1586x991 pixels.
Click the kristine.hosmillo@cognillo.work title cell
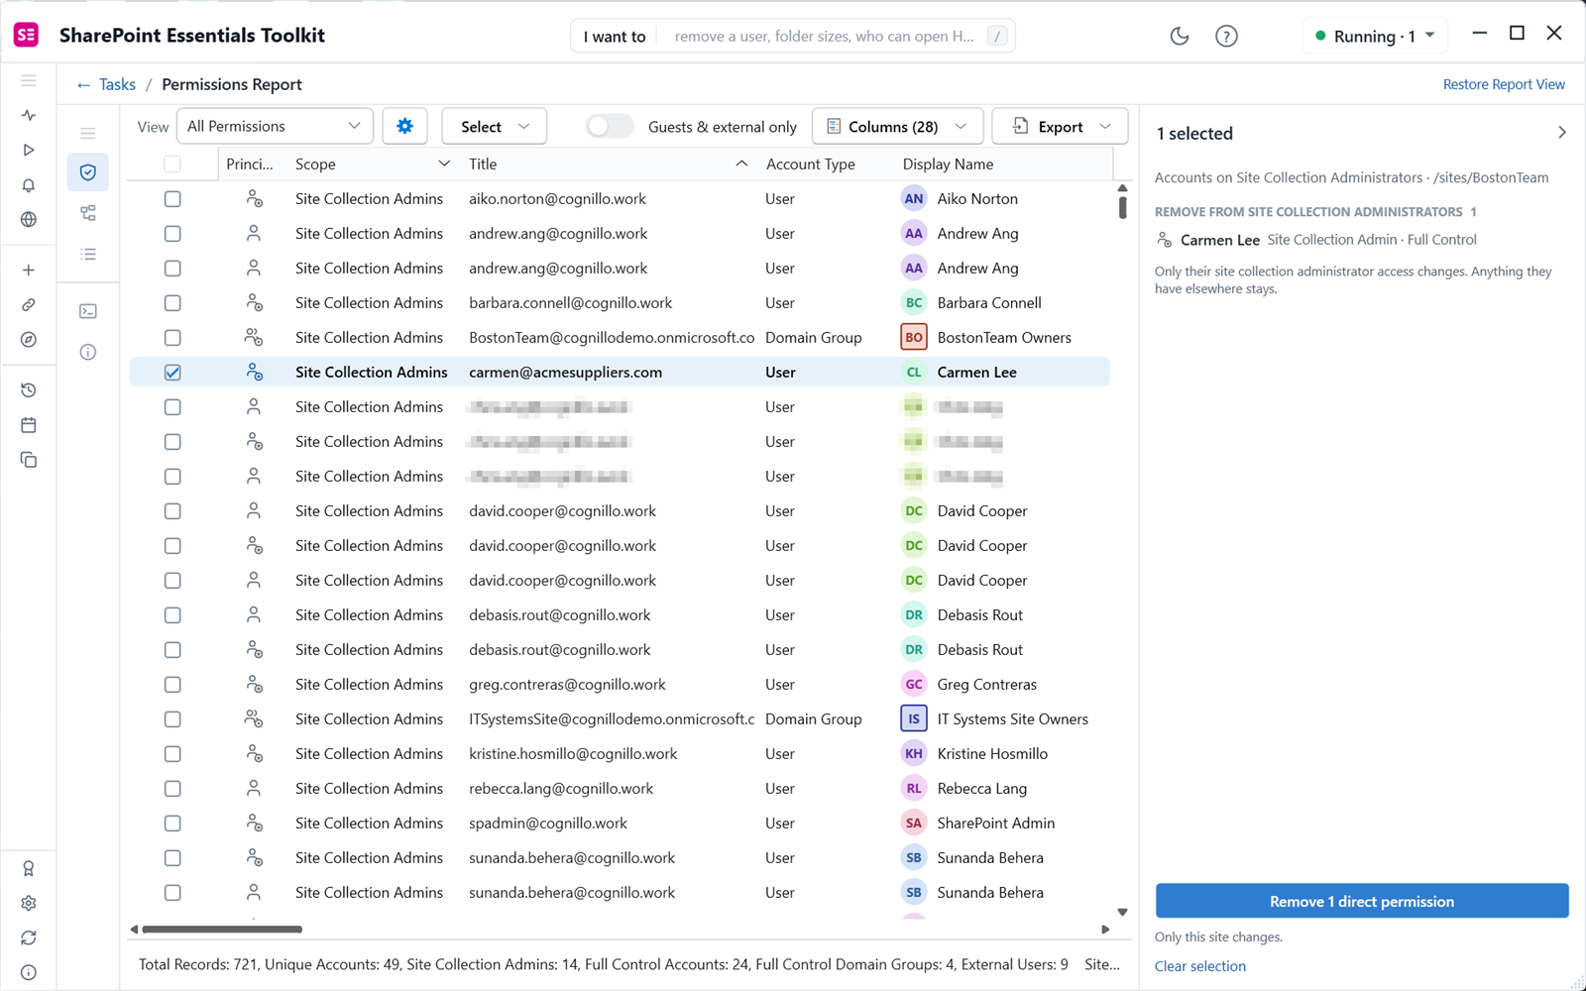(x=573, y=754)
